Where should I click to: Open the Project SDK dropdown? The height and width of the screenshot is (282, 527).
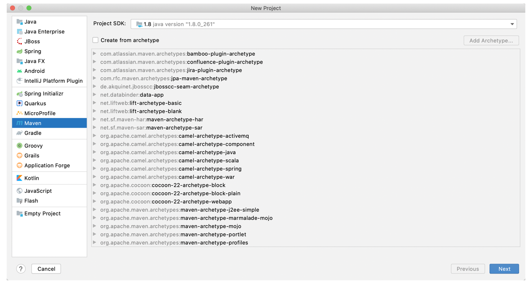pos(324,24)
